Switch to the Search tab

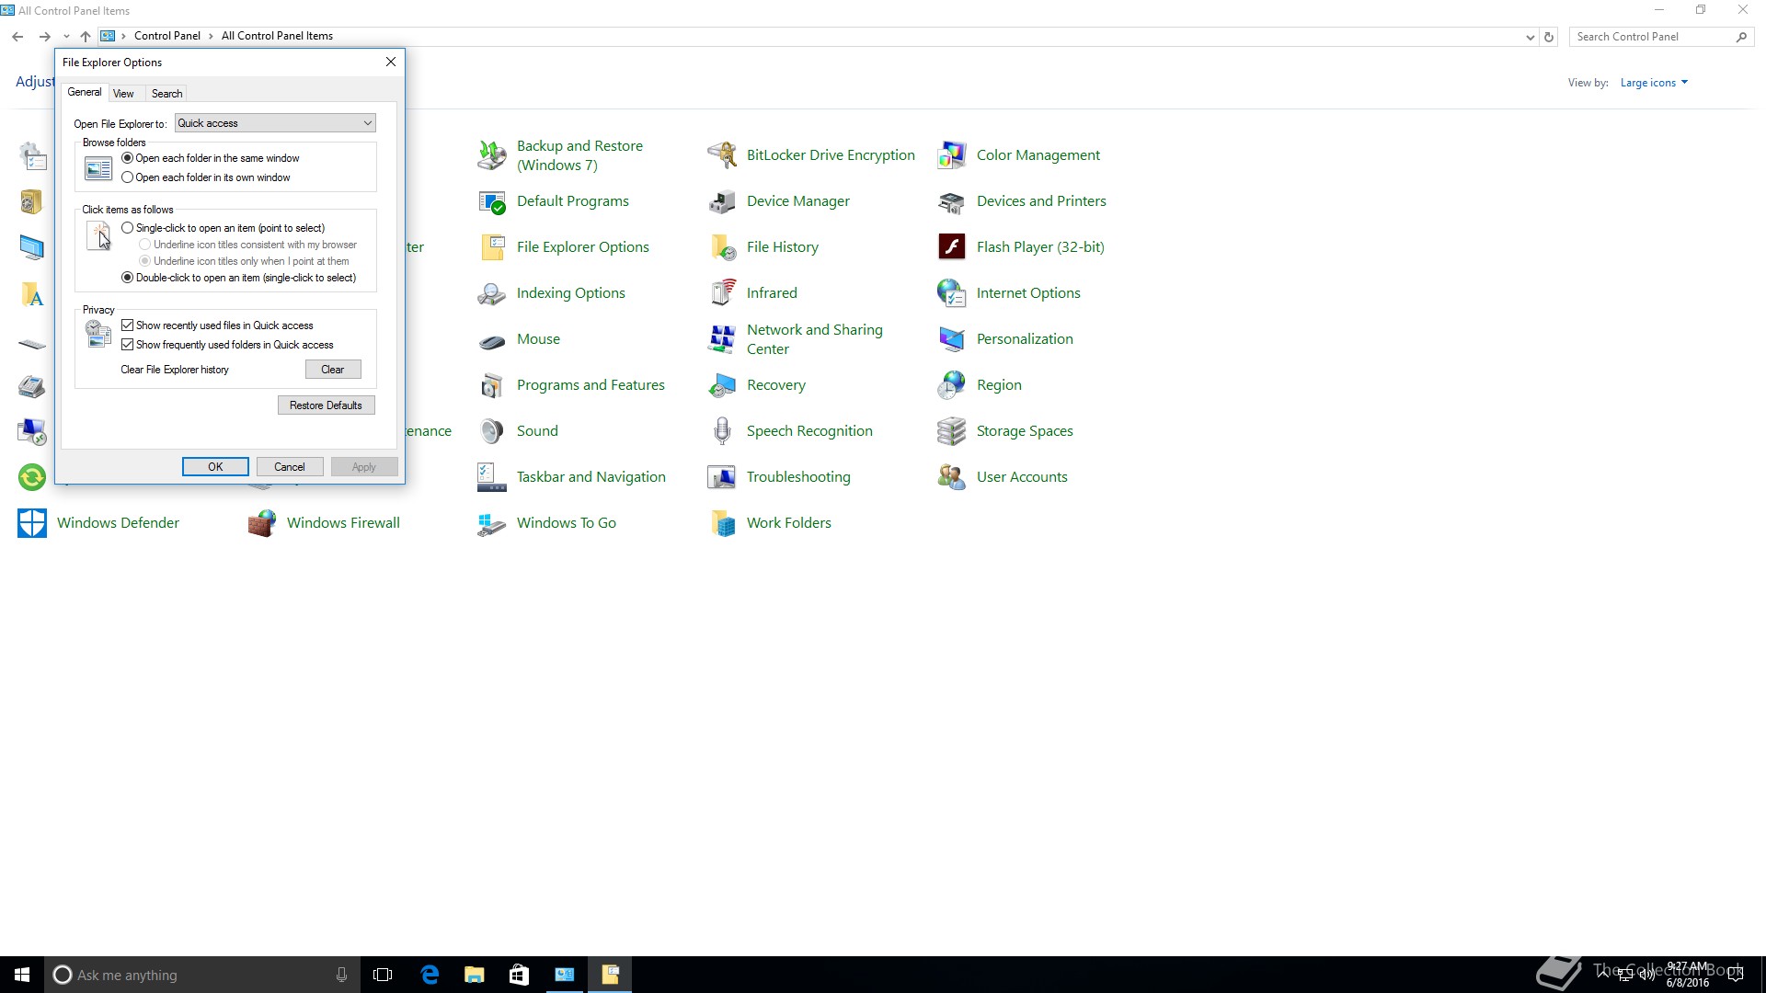[x=166, y=94]
